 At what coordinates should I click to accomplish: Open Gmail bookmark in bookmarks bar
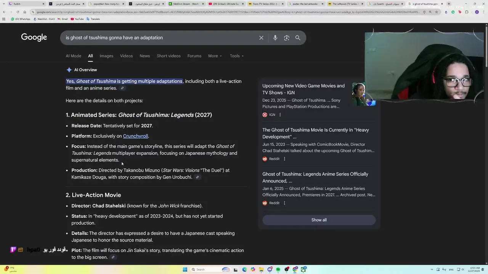click(63, 19)
